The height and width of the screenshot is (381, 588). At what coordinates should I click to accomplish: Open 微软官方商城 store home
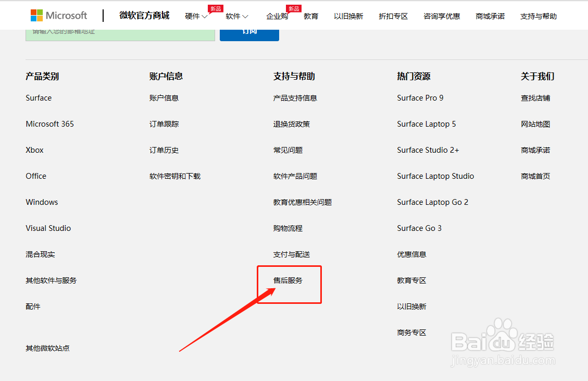coord(144,16)
